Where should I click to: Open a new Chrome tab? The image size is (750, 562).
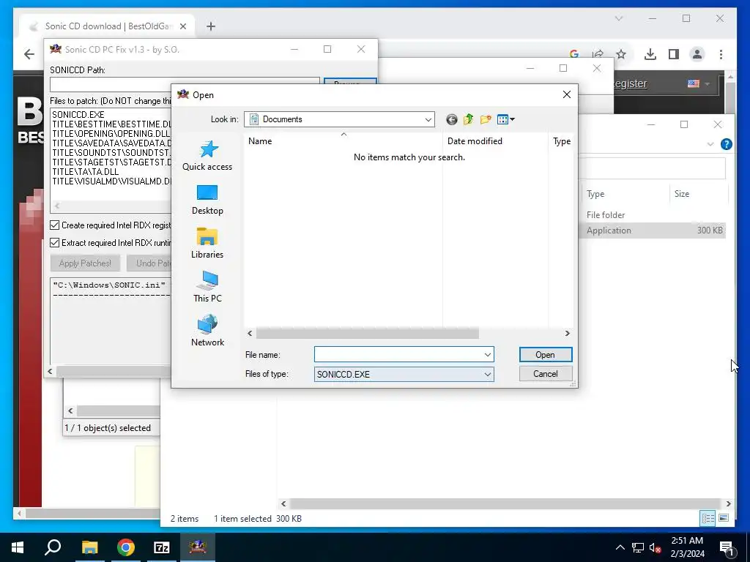tap(211, 26)
